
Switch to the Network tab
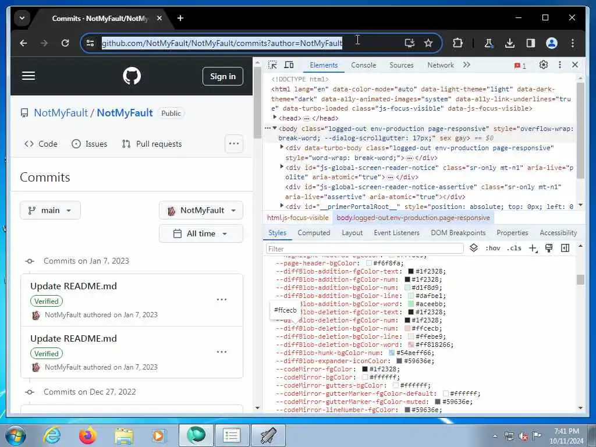click(x=440, y=65)
